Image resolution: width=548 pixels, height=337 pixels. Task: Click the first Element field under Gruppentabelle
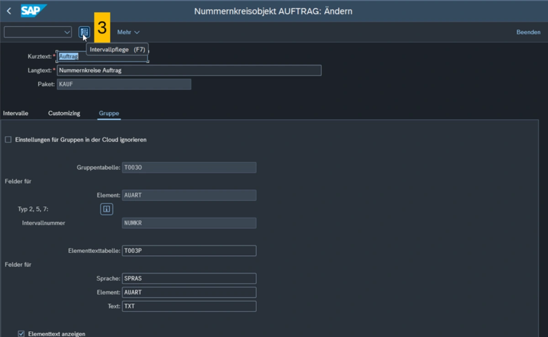click(189, 195)
